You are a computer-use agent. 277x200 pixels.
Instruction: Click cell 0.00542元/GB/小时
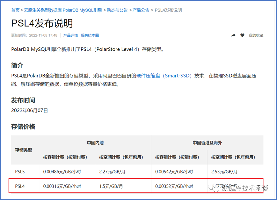[x=174, y=172]
